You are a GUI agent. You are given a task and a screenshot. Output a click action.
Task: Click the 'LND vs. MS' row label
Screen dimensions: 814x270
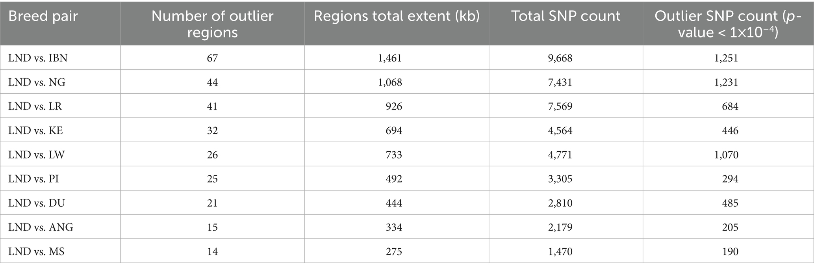tap(36, 251)
